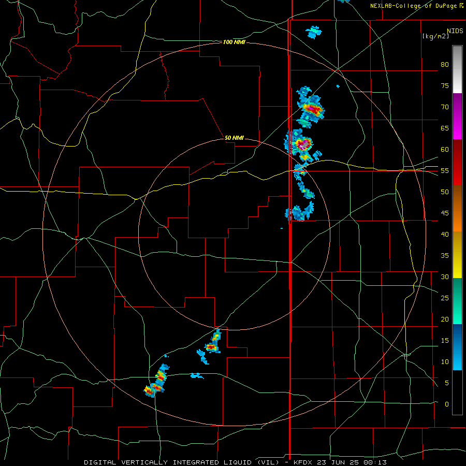
Task: Click the scale value 15
Action: (x=445, y=340)
